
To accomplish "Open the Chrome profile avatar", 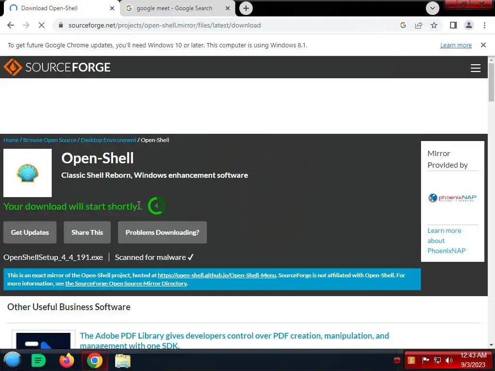I will pos(469,25).
